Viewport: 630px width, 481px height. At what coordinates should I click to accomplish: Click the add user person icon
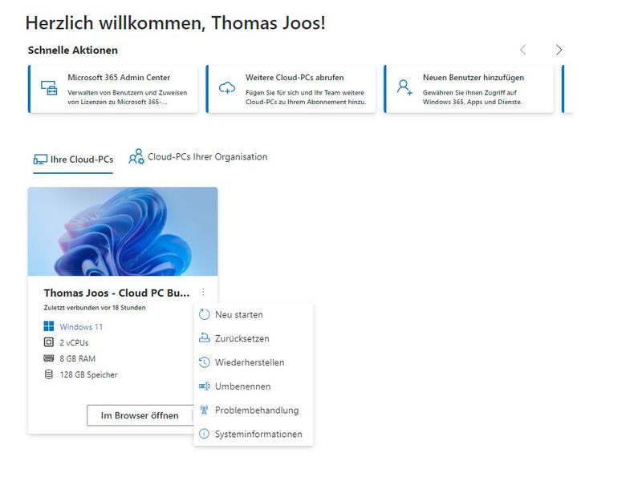pos(404,87)
